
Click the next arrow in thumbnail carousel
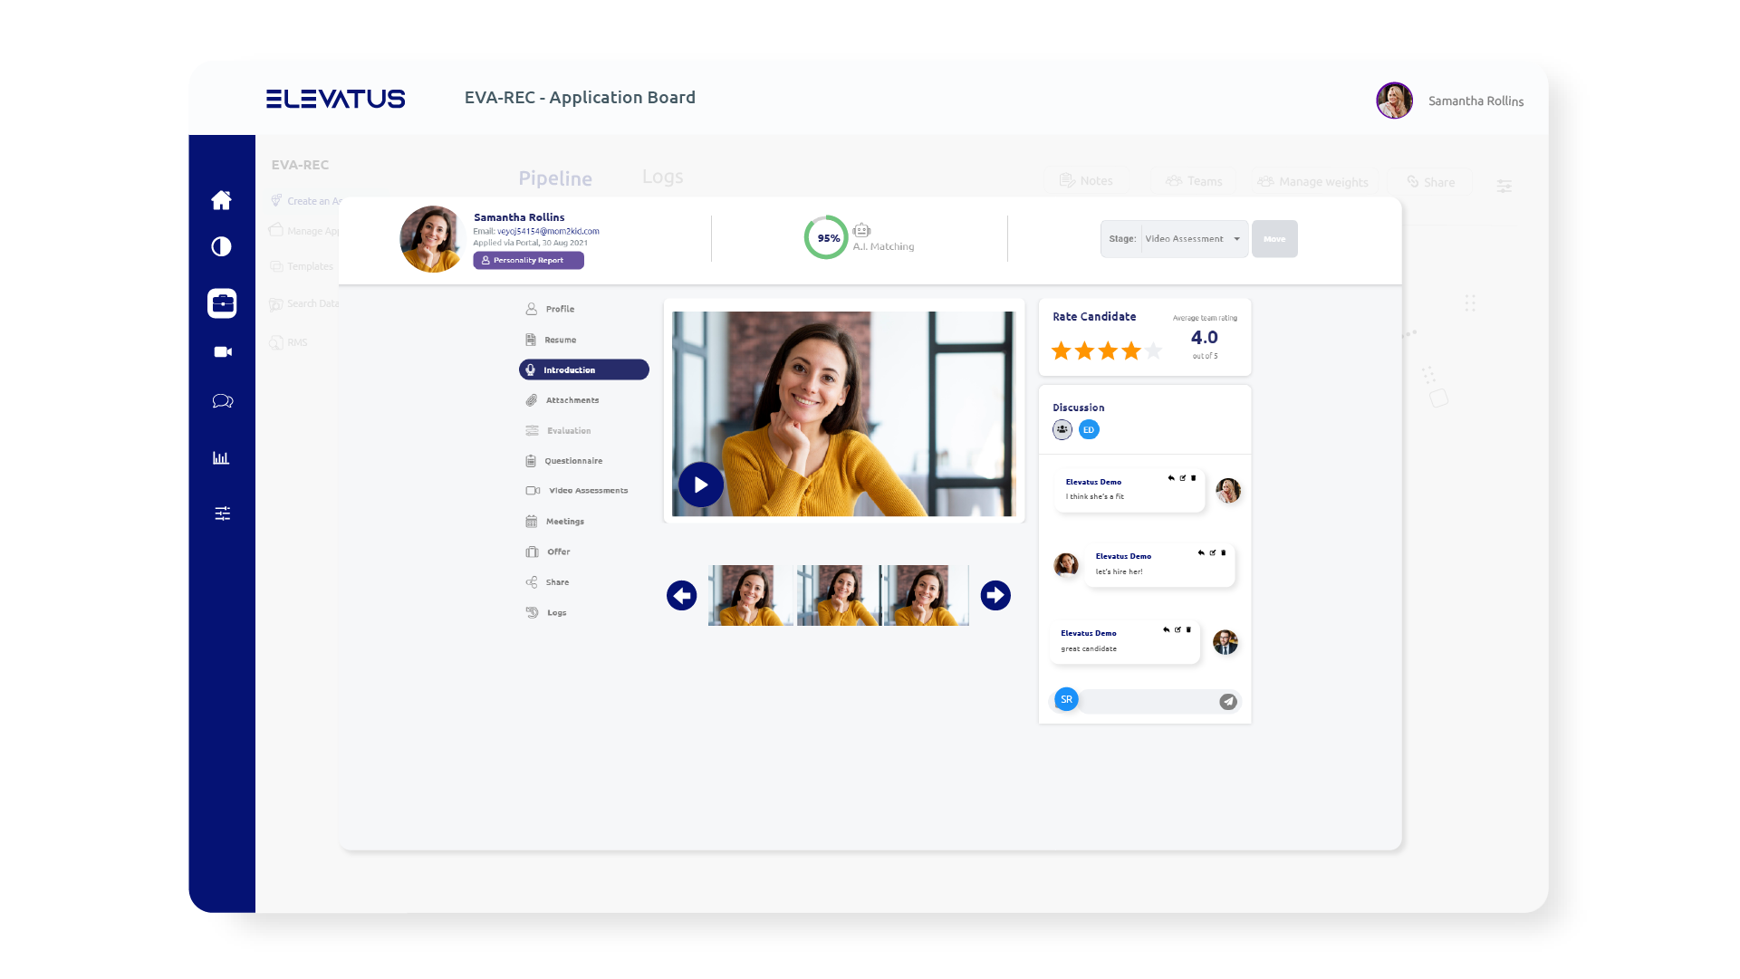click(995, 595)
